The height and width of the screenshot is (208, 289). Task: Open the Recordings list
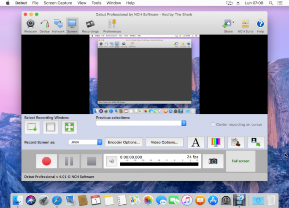90,26
